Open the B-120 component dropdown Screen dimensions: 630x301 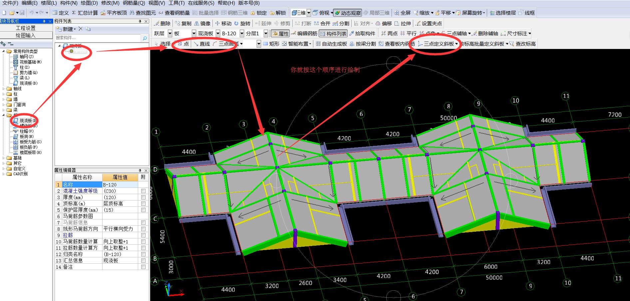click(x=242, y=33)
